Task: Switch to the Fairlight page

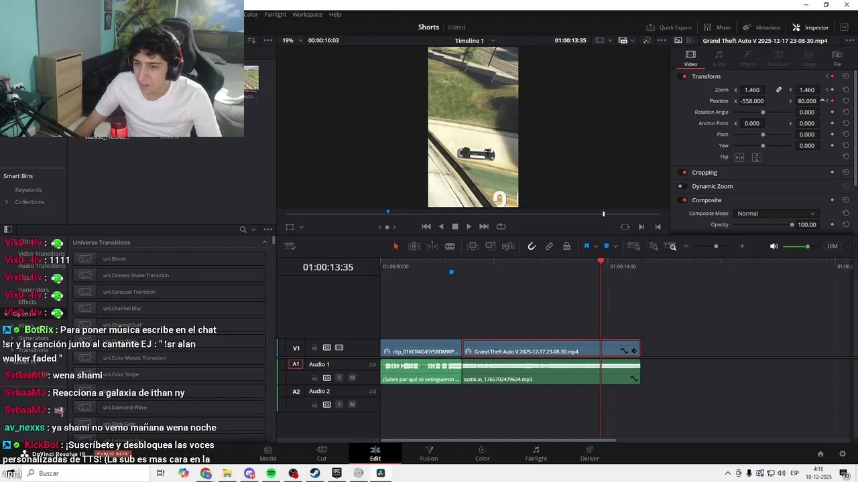Action: [536, 453]
